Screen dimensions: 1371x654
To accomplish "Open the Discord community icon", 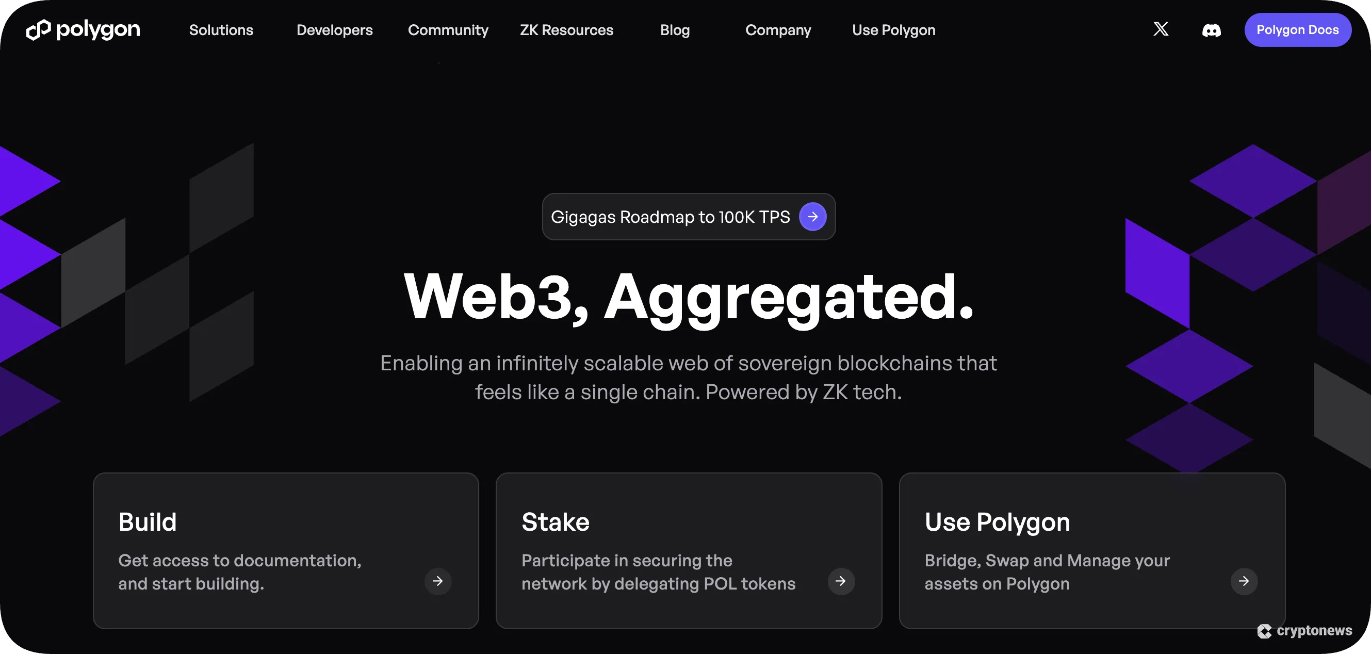I will coord(1212,30).
